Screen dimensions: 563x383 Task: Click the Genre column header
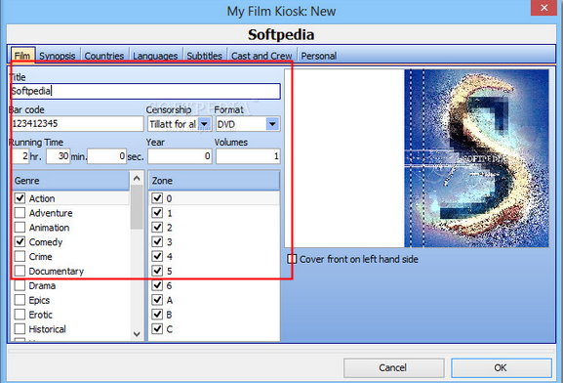click(x=71, y=181)
